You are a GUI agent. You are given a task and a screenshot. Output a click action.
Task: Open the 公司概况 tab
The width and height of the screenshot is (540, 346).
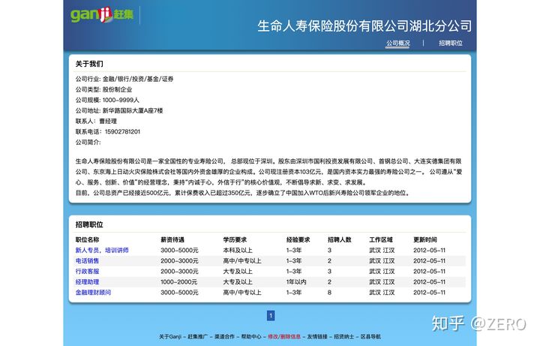click(397, 43)
